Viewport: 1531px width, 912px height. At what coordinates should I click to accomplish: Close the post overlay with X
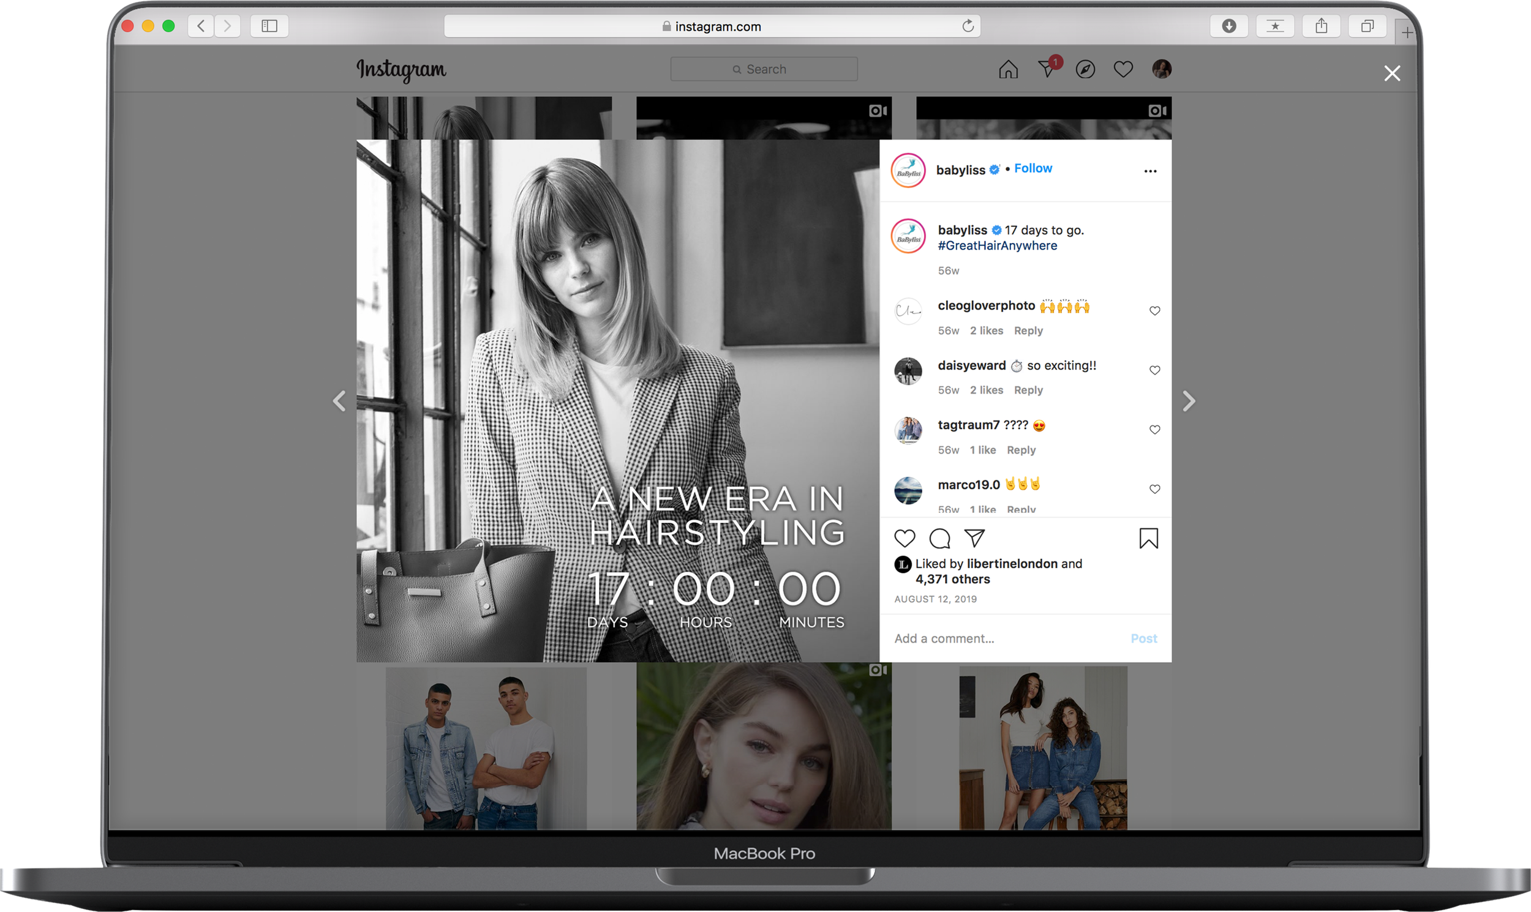coord(1391,73)
